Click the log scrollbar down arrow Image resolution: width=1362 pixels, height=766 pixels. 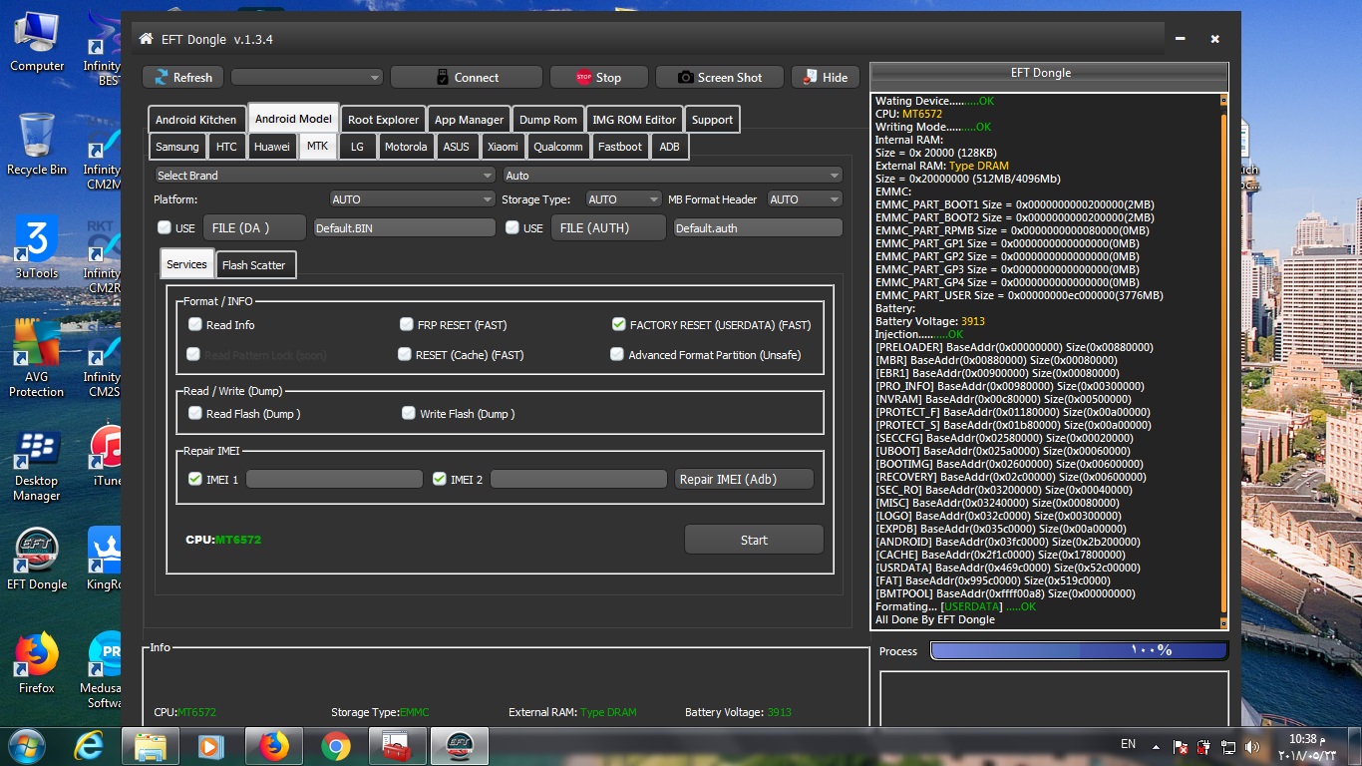(1224, 624)
